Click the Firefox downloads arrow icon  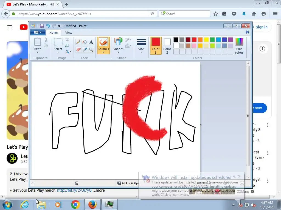point(244,14)
